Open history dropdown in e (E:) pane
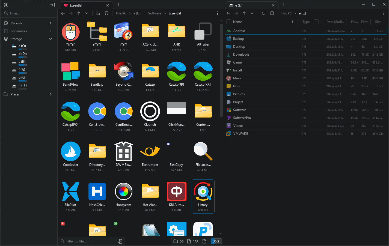The height and width of the screenshot is (246, 389). (252, 13)
